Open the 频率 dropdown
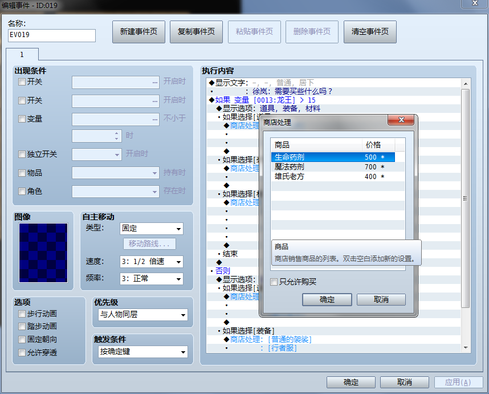489x394 pixels. [x=152, y=279]
